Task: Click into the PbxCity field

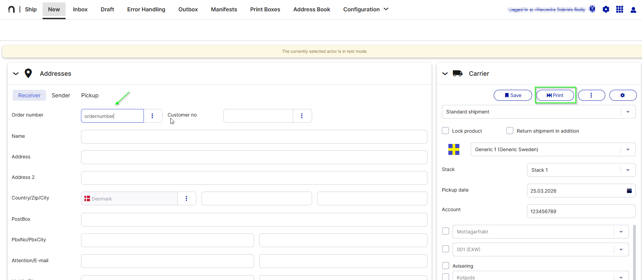Action: coord(343,240)
